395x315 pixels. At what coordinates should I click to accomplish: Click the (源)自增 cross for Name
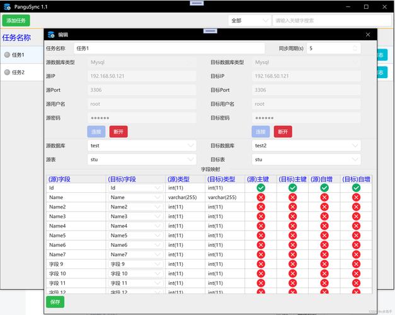tap(324, 197)
